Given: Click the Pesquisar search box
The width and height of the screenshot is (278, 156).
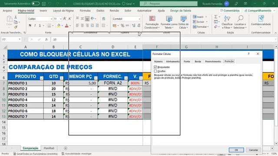Looking at the screenshot, I should coord(169,3).
